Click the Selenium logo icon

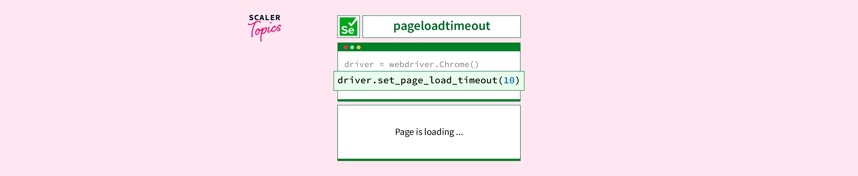pyautogui.click(x=348, y=27)
